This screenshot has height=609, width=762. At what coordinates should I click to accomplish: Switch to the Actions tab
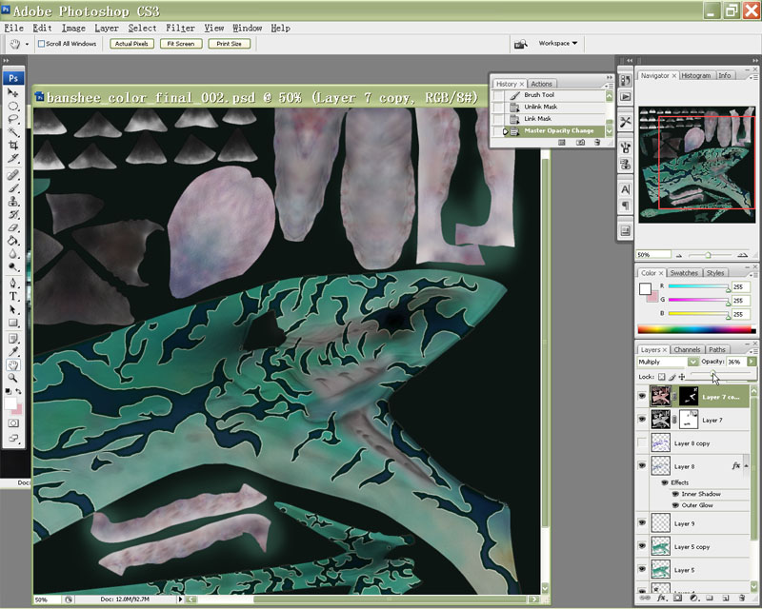[x=541, y=84]
